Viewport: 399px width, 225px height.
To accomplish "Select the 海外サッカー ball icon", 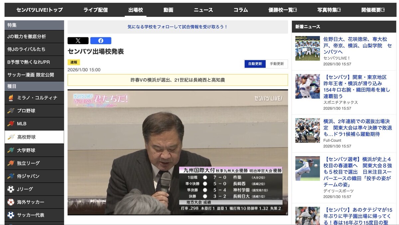I will (x=11, y=202).
